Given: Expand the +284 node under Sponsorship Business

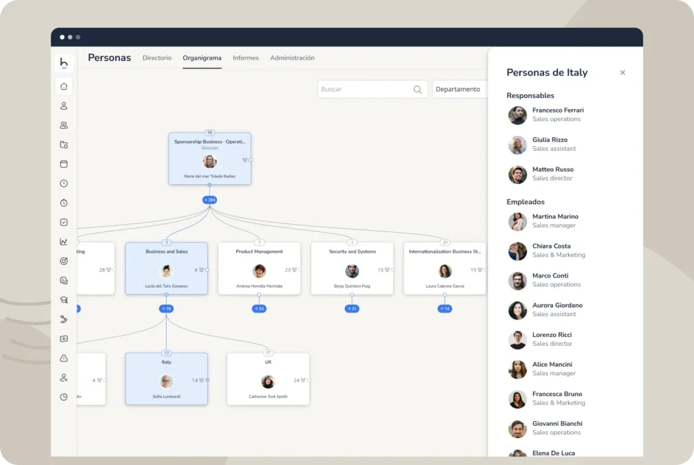Looking at the screenshot, I should (209, 200).
